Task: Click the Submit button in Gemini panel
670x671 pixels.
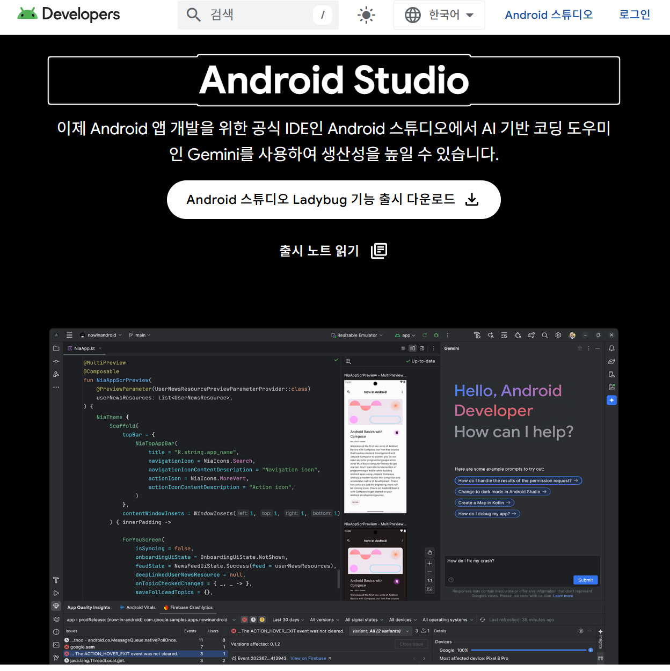Action: pyautogui.click(x=585, y=580)
